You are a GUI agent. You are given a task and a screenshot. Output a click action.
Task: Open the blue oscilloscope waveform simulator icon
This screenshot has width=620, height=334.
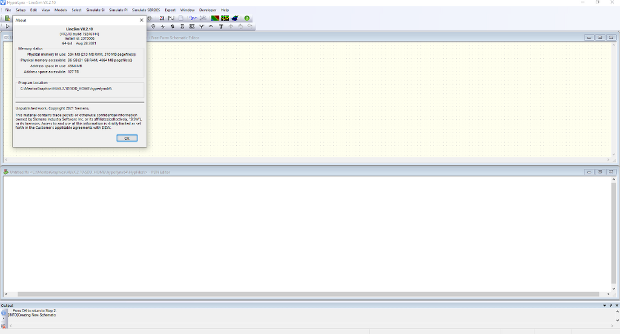[193, 18]
